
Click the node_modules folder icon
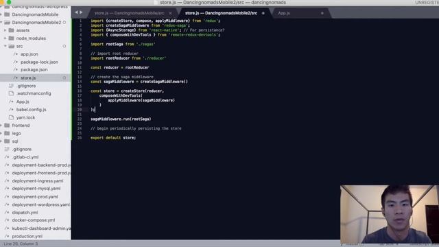click(x=11, y=38)
